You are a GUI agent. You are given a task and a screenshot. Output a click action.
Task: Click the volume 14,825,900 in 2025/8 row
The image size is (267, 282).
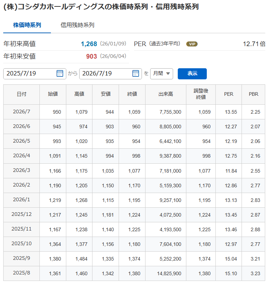pyautogui.click(x=169, y=274)
